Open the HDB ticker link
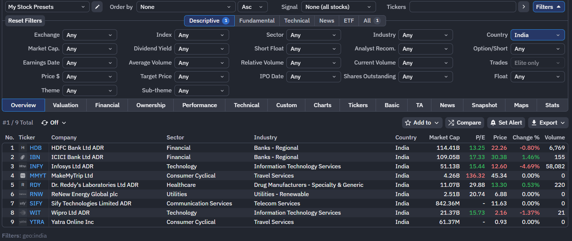Viewport: 572px width, 241px height. 36,148
